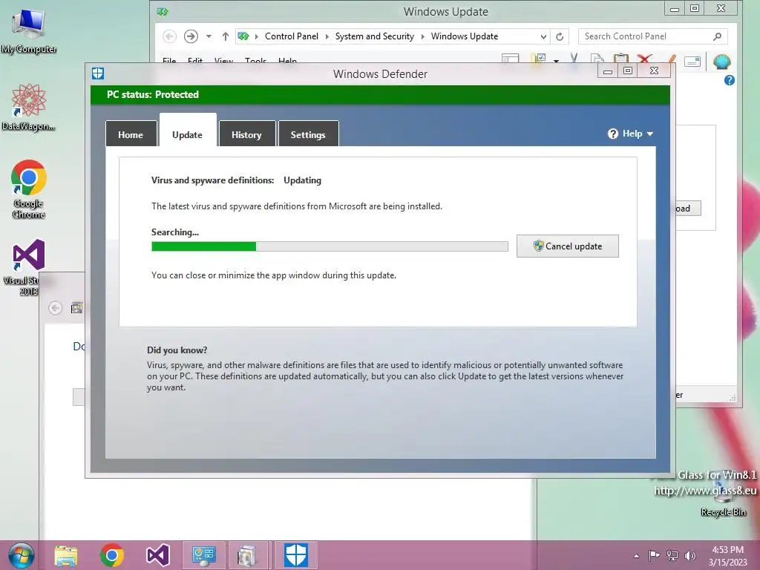
Task: Click the preview pane layout toolbar icon
Action: click(x=511, y=59)
